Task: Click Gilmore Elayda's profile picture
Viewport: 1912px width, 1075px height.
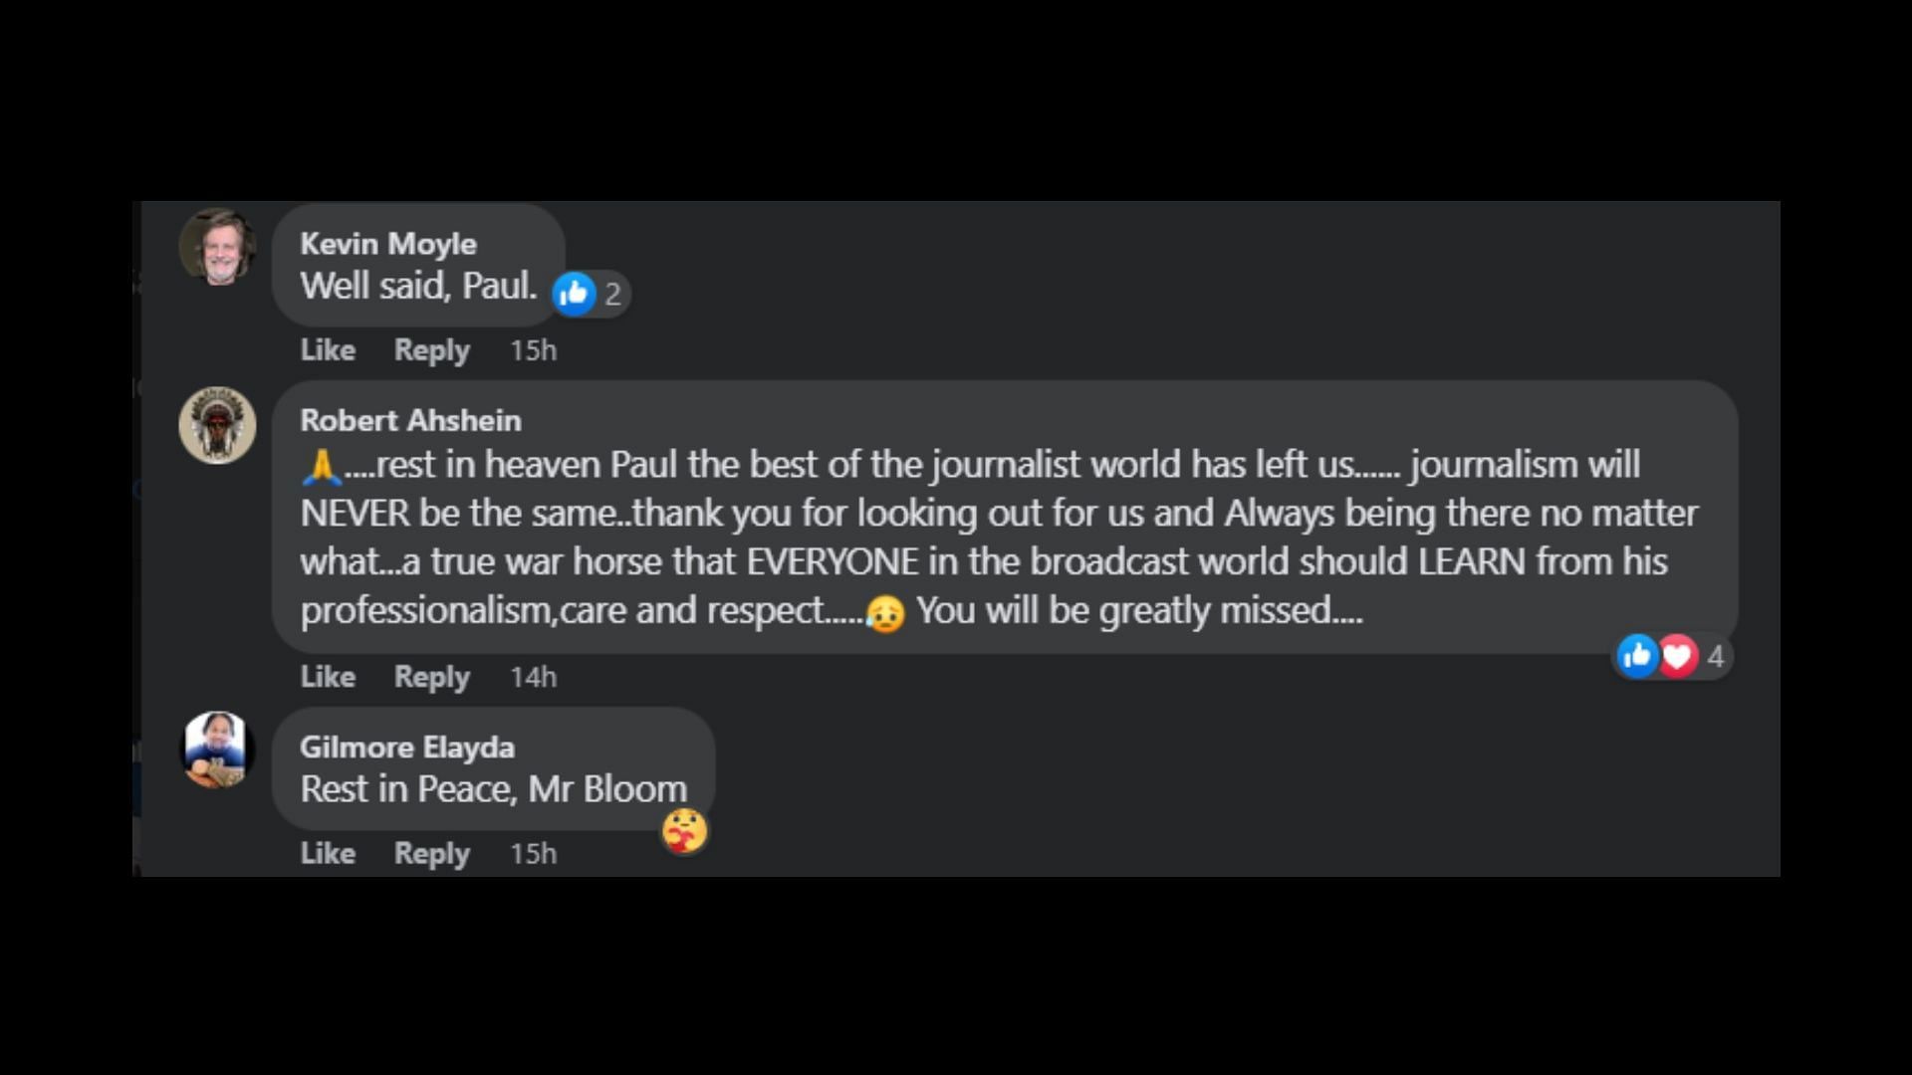Action: [x=217, y=750]
